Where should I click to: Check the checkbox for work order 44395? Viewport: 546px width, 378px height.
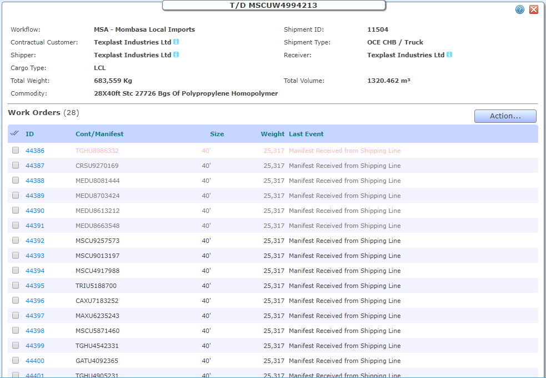[x=14, y=285]
